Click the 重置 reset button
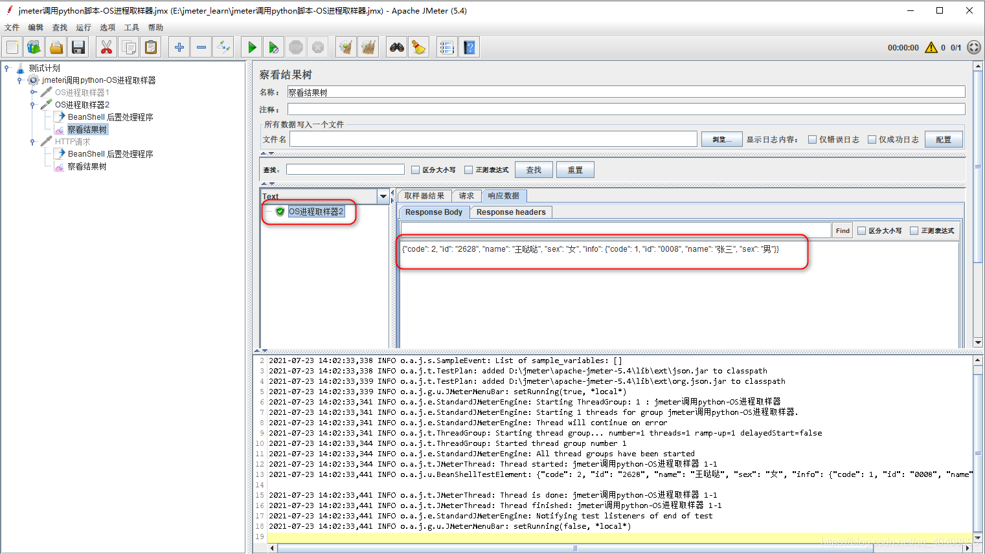 574,169
